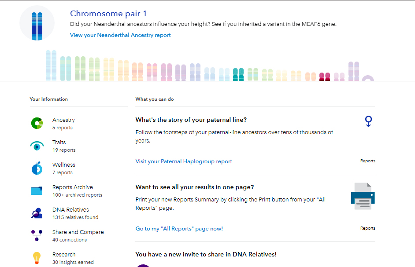Click the large Chromosome pair 1 icon
The image size is (415, 267).
click(x=37, y=23)
